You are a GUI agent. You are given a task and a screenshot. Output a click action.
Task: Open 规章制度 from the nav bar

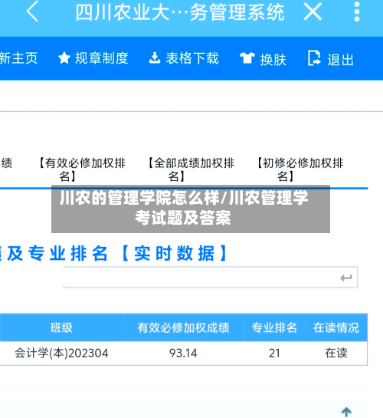click(101, 58)
